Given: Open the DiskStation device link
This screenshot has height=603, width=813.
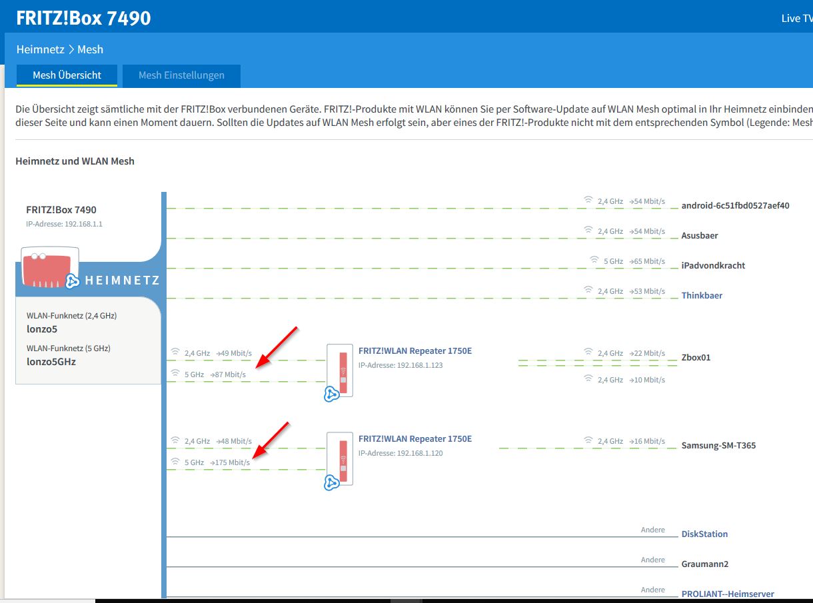Looking at the screenshot, I should (x=704, y=534).
